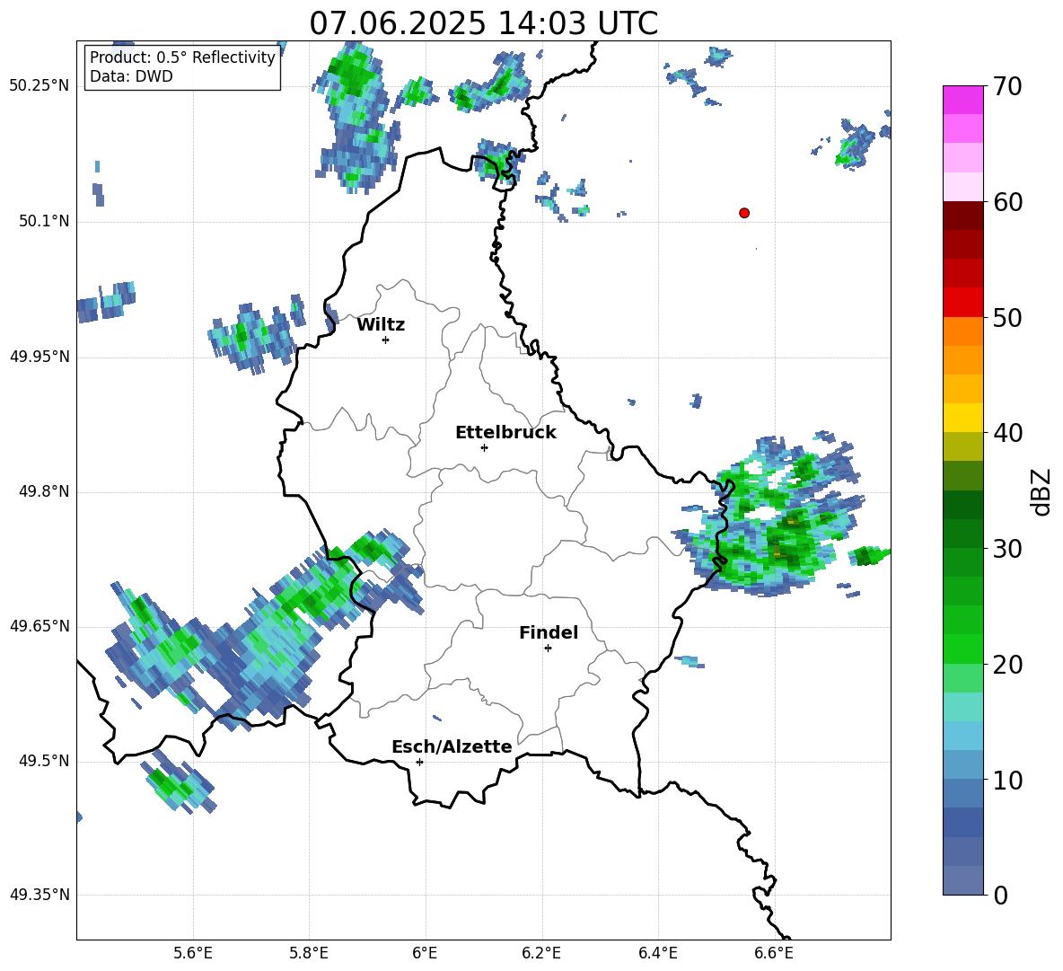Click the 49.8°N latitude label
The width and height of the screenshot is (1063, 971).
click(44, 491)
